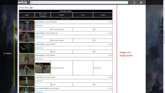Open the Vampire Villager 4 link
The image size is (165, 93).
tap(40, 55)
